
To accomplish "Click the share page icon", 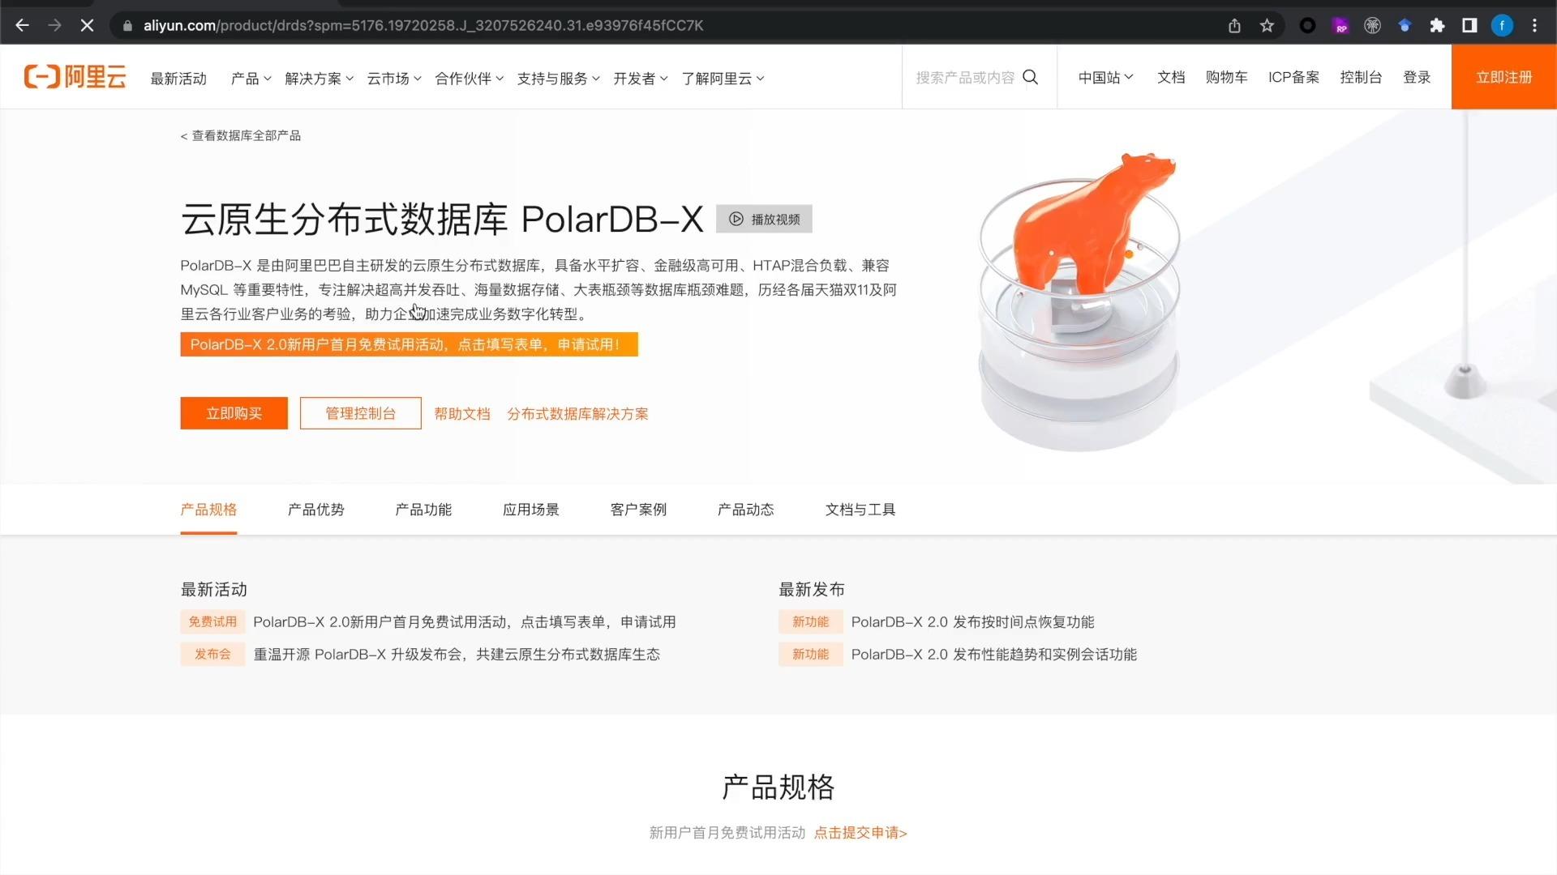I will (x=1234, y=26).
